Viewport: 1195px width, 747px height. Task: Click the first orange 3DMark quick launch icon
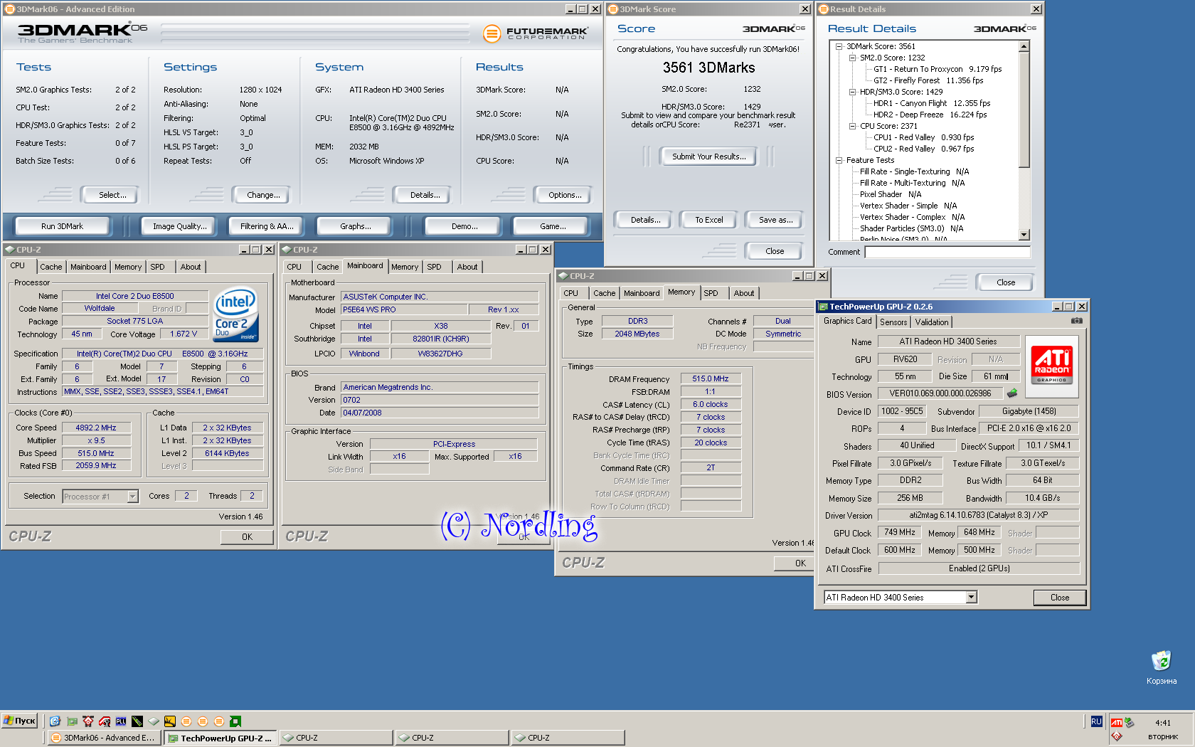click(186, 721)
